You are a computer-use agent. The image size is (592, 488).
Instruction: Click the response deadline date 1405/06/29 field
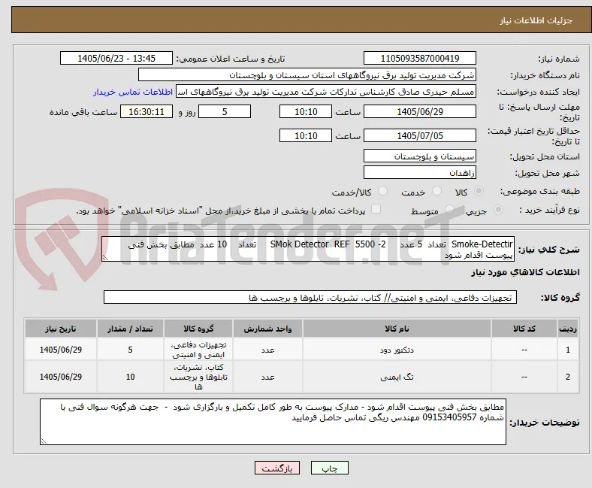(x=419, y=112)
